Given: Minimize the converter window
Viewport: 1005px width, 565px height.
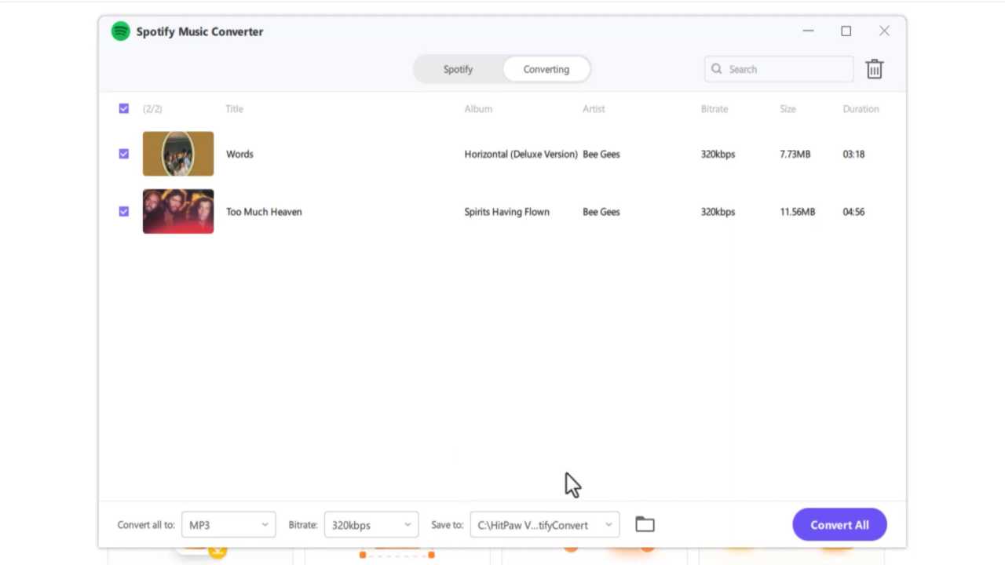Looking at the screenshot, I should click(808, 31).
